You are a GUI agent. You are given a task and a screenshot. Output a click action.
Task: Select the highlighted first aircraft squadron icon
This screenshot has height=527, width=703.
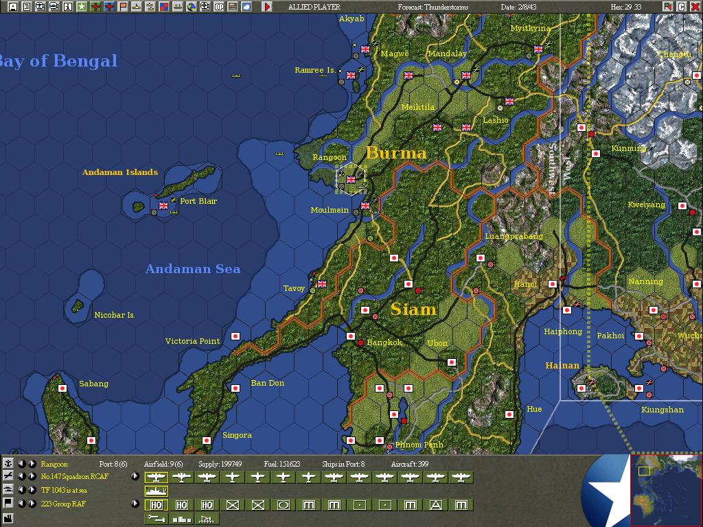(156, 478)
